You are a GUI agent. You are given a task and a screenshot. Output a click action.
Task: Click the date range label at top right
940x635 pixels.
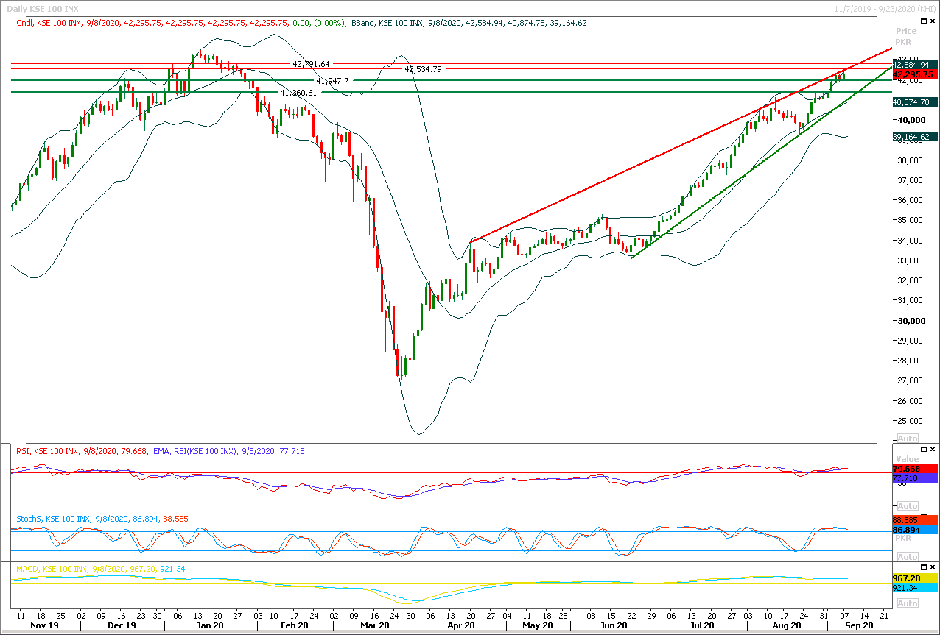point(885,7)
